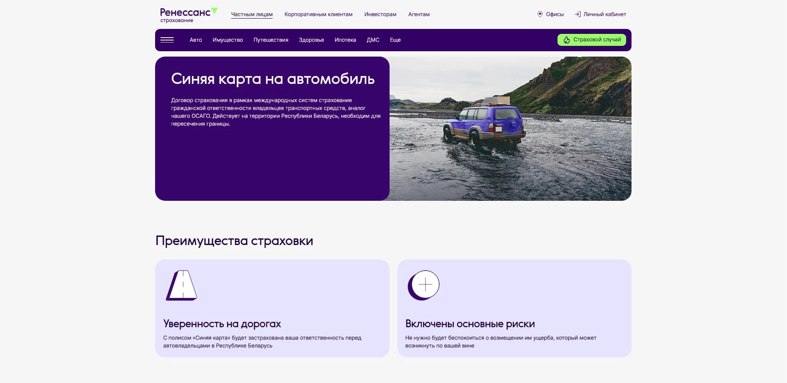The image size is (787, 383).
Task: Click the flame icon in Страховой случай button
Action: (x=566, y=40)
